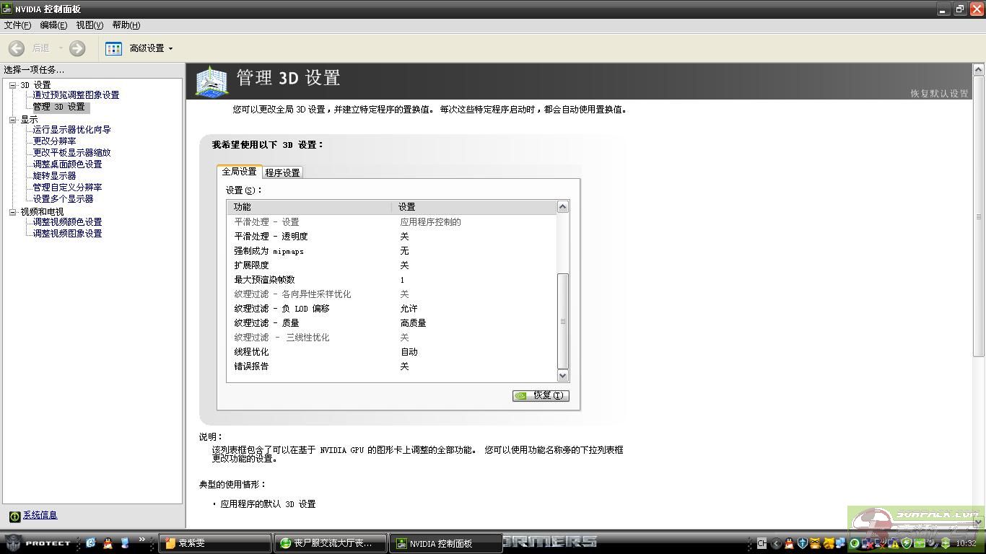Click the show desktop quick launch icon
Screen dimensions: 986x554
(125, 542)
